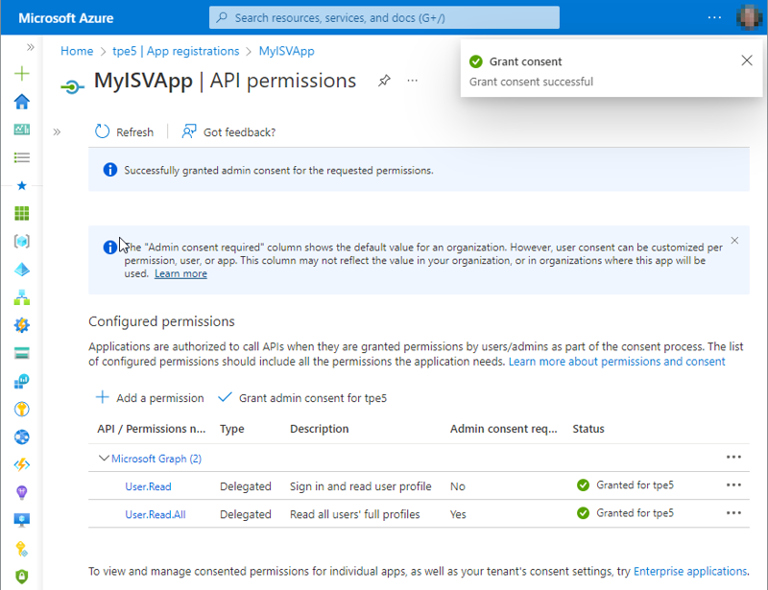Open the Enterprise applications link
This screenshot has height=590, width=768.
click(x=685, y=570)
